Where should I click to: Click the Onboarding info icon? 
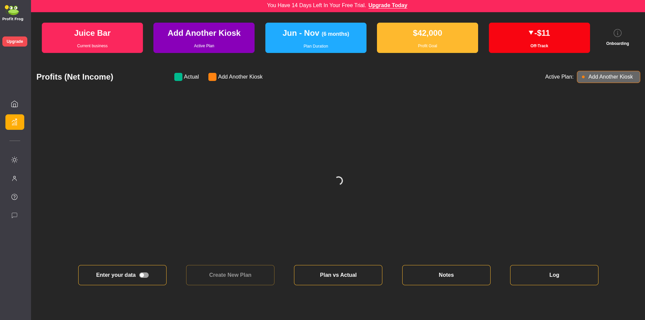[617, 33]
